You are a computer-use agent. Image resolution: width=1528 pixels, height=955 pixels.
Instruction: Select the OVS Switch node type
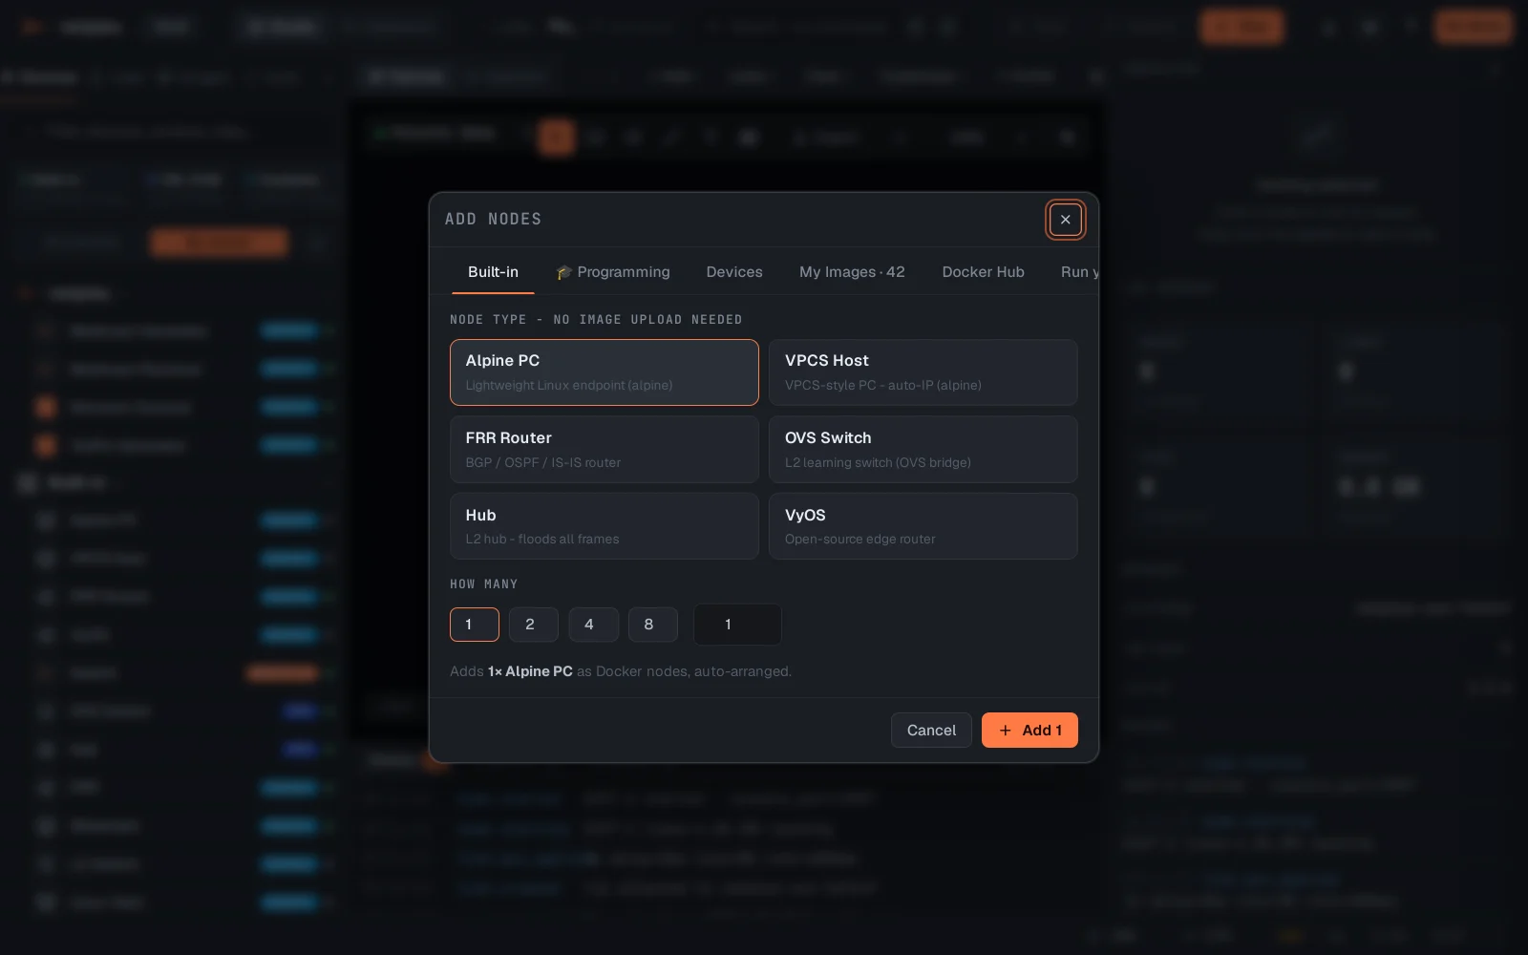pyautogui.click(x=923, y=449)
